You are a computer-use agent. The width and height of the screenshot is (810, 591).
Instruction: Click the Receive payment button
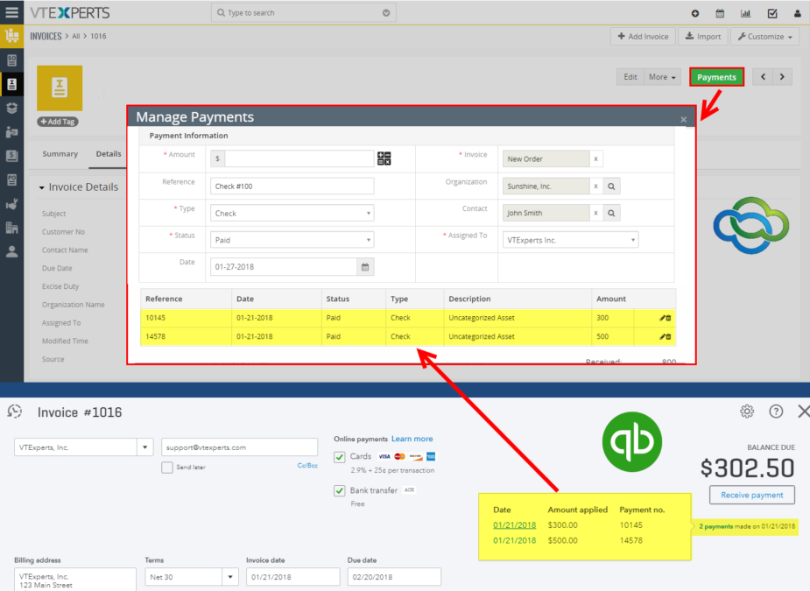pyautogui.click(x=751, y=495)
